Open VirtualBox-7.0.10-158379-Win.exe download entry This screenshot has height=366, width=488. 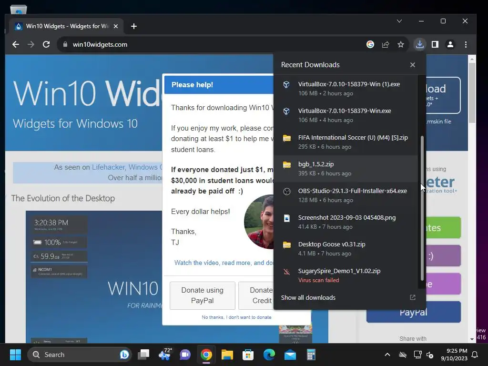tap(346, 115)
